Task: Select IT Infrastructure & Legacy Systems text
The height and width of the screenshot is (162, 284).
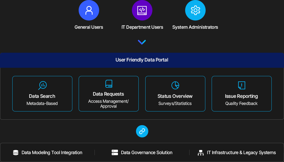Action: (241, 153)
